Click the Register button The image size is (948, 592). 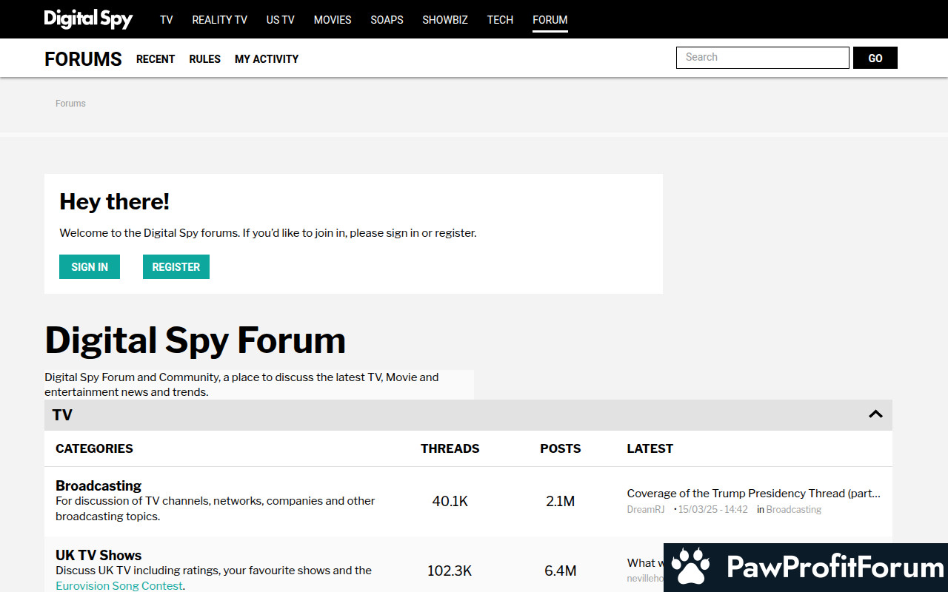click(176, 267)
